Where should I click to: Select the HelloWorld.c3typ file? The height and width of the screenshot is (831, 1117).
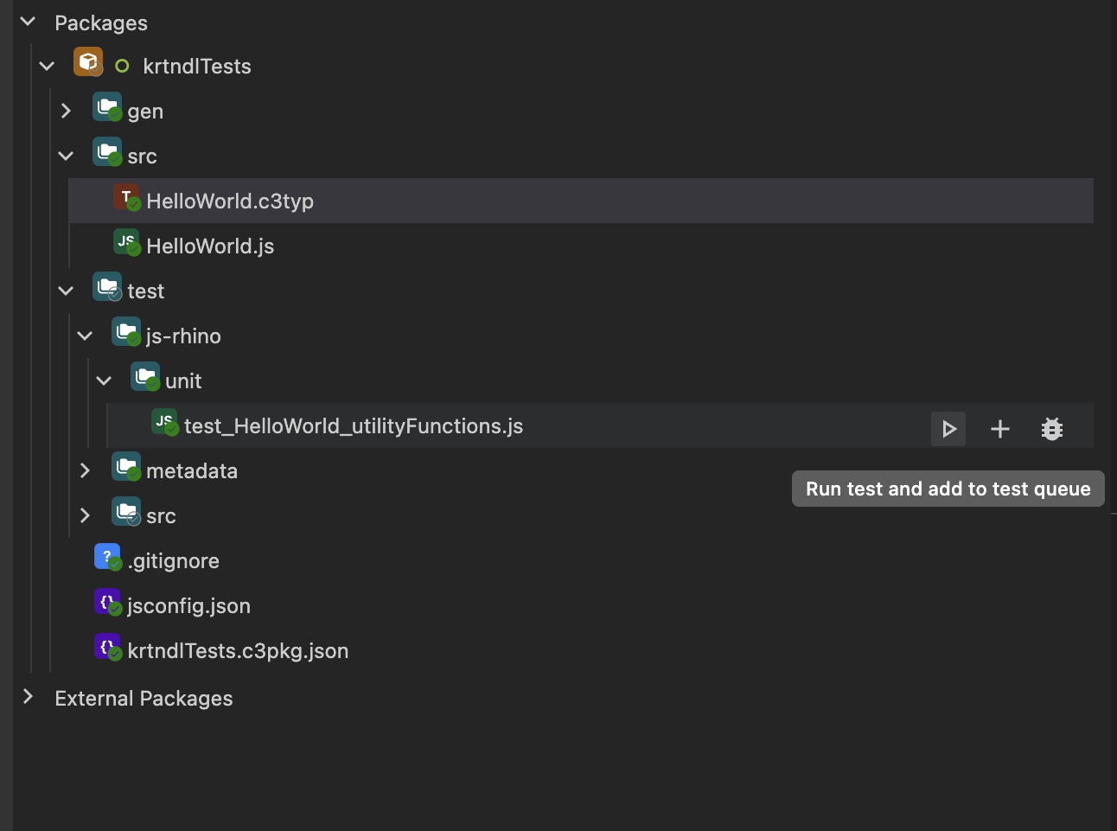[x=230, y=201]
